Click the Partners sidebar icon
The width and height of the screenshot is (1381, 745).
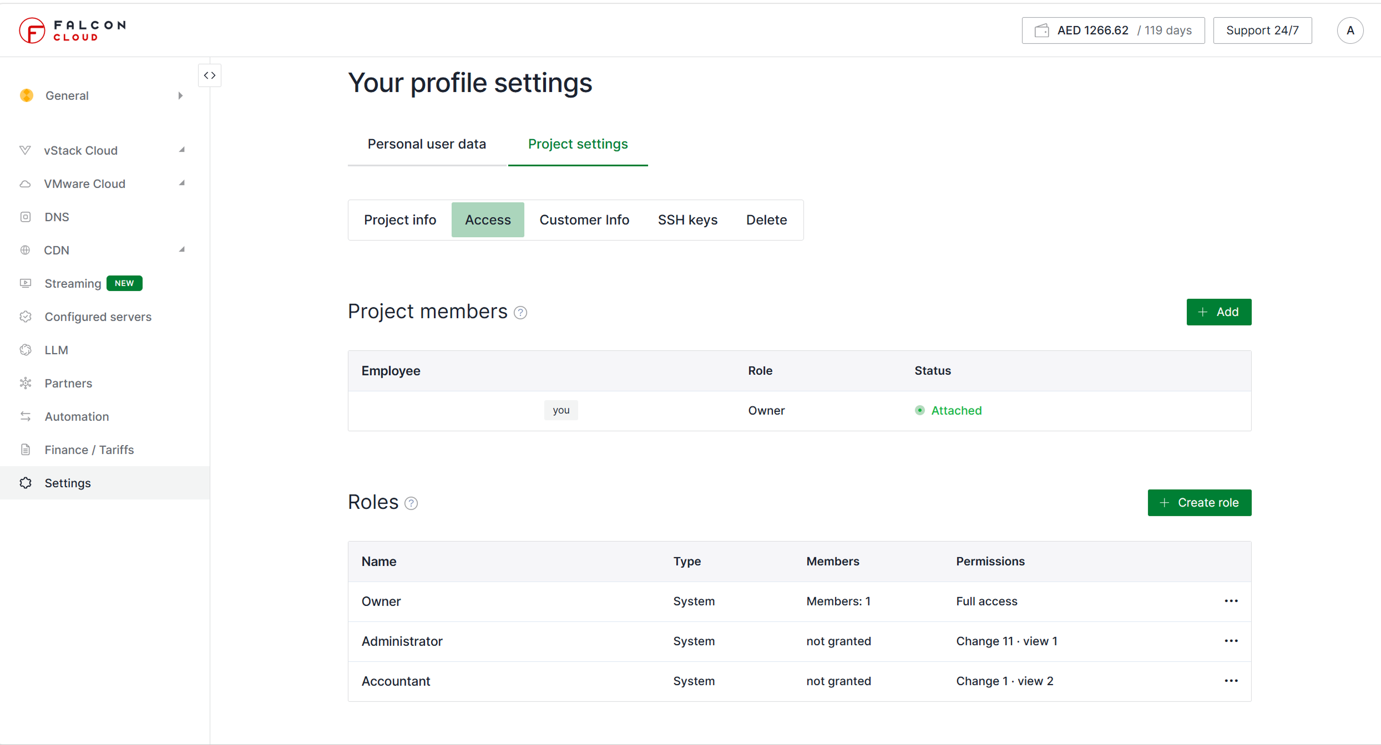click(x=26, y=383)
